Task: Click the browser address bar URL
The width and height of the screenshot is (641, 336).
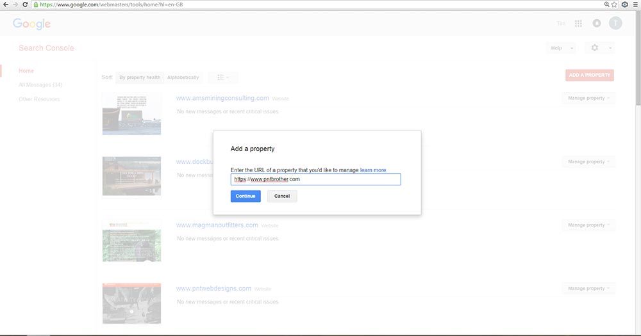Action: click(x=111, y=4)
